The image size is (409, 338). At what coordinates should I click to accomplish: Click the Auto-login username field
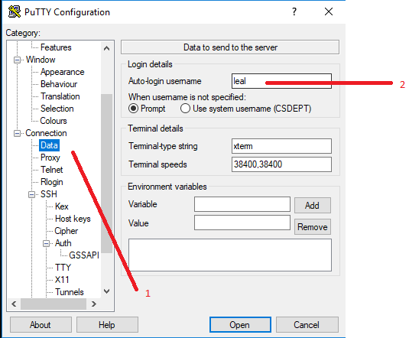coord(281,81)
